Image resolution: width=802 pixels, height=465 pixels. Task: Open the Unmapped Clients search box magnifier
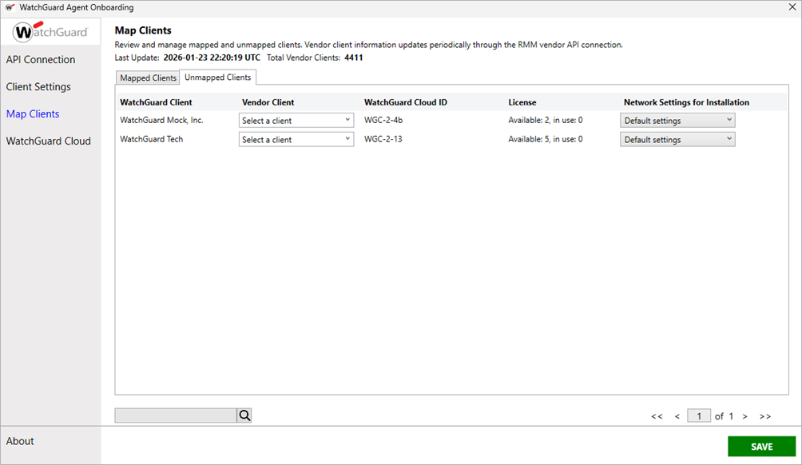tap(244, 415)
